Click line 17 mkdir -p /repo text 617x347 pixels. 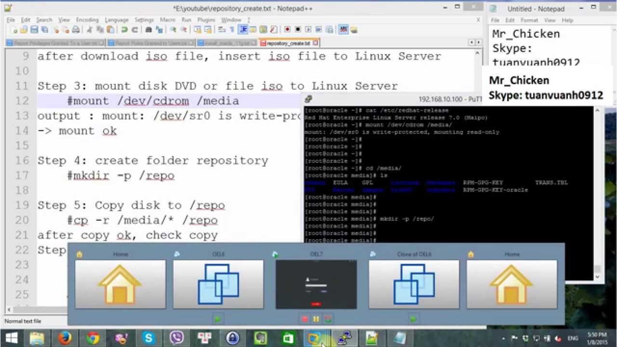coord(121,175)
